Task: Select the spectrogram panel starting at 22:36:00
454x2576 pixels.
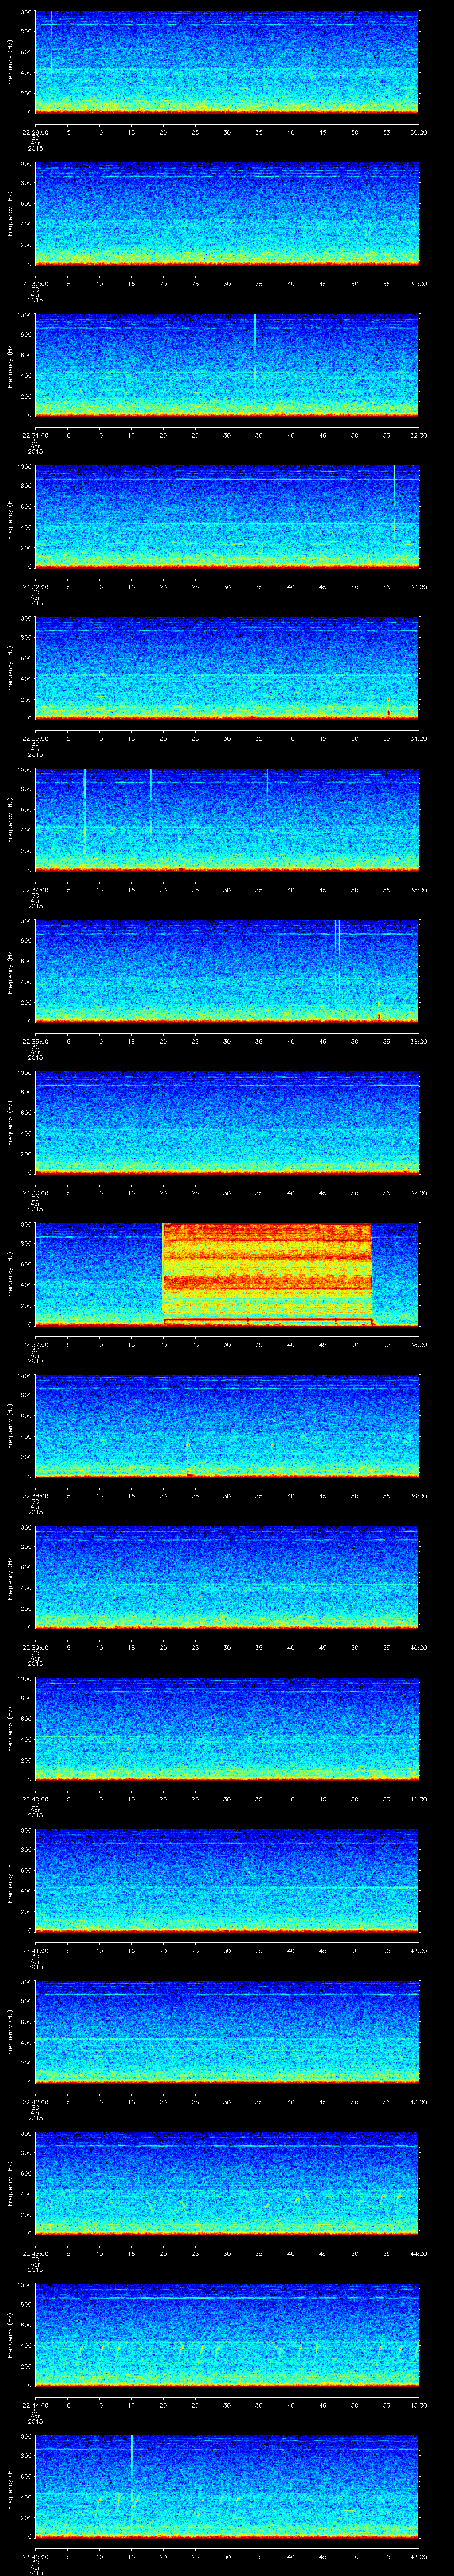Action: tap(227, 1123)
